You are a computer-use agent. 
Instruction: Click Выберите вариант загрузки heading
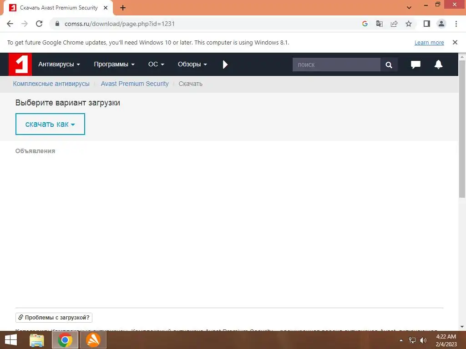68,103
